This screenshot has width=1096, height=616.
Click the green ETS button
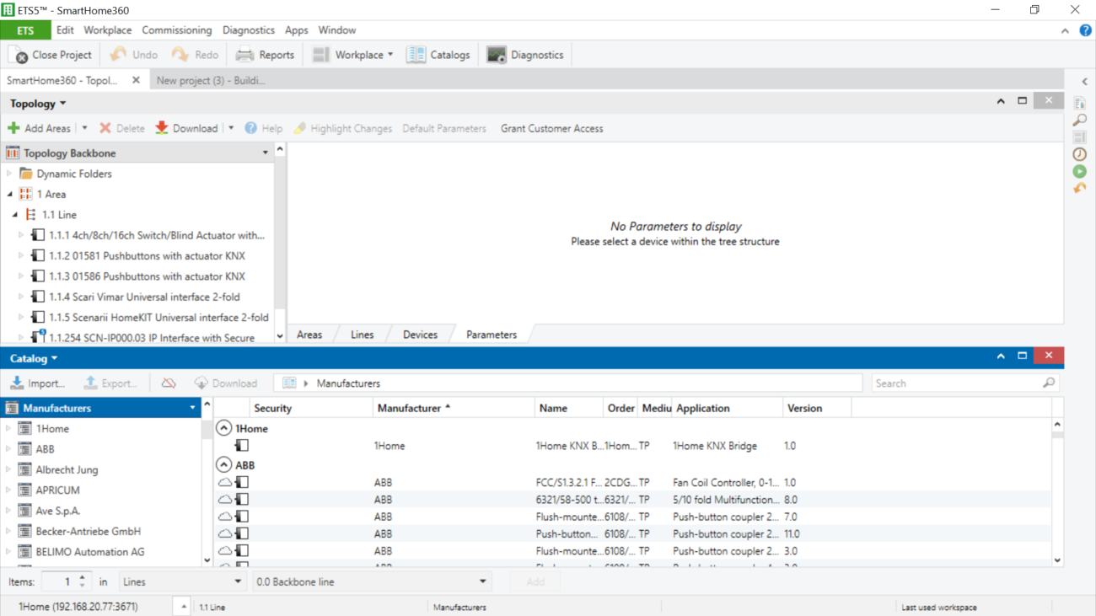(25, 30)
